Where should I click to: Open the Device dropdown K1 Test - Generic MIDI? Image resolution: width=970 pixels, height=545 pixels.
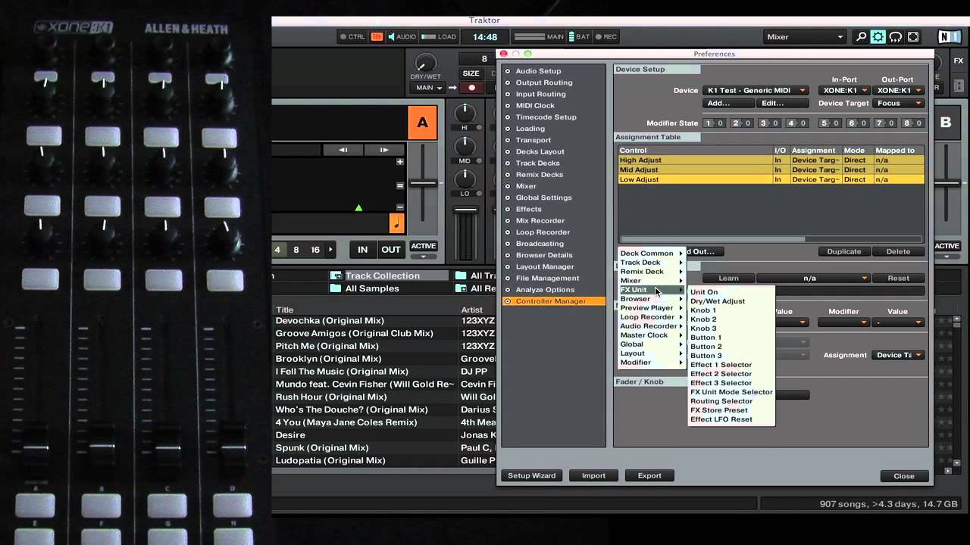(x=756, y=91)
